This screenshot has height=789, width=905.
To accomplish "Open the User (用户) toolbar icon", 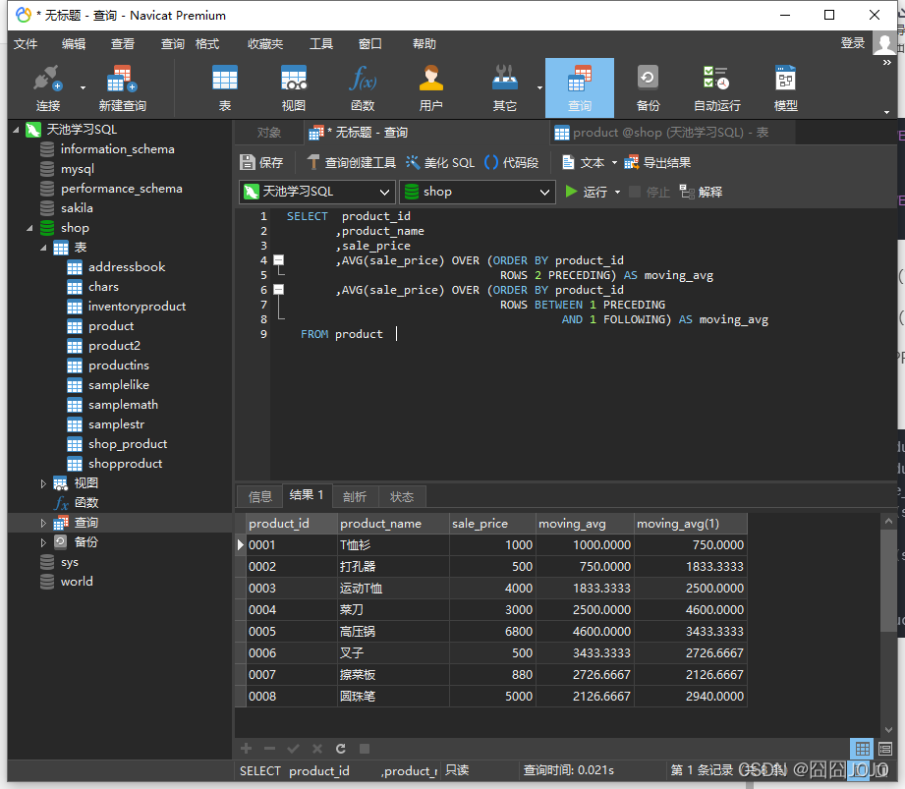I will pyautogui.click(x=430, y=88).
